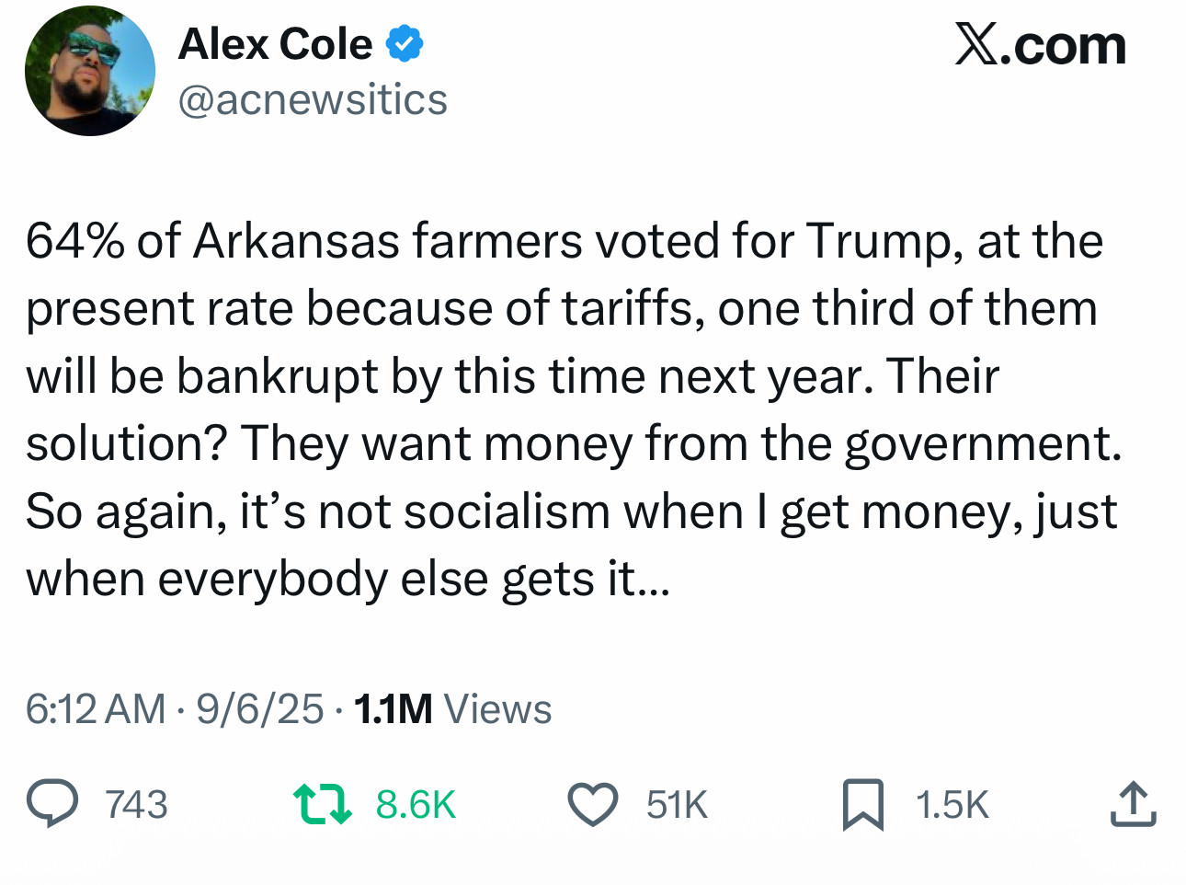Like the tweet with the heart icon
Screen dimensions: 1186x885
tap(593, 804)
